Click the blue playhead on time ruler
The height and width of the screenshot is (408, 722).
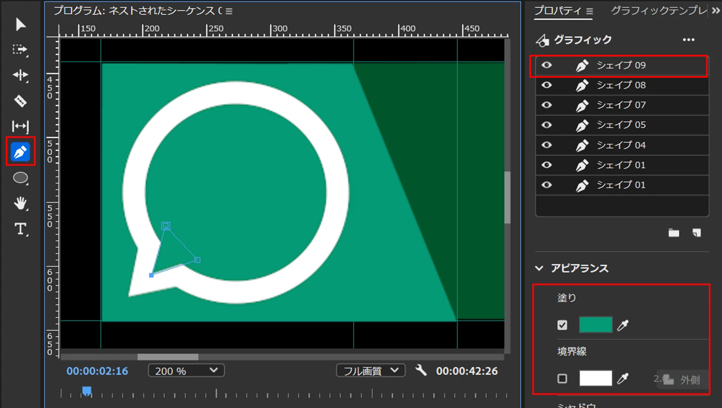[86, 391]
